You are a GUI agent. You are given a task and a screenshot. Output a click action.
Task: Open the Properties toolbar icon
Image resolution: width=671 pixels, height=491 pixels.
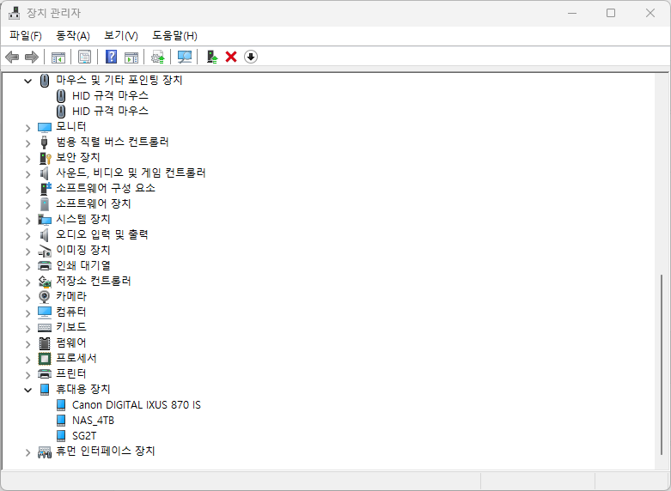click(84, 57)
